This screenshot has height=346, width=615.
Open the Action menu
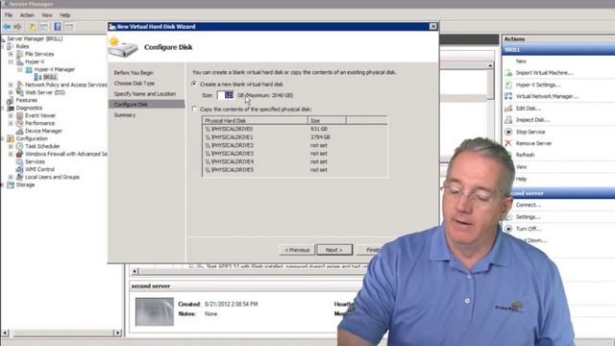(27, 15)
